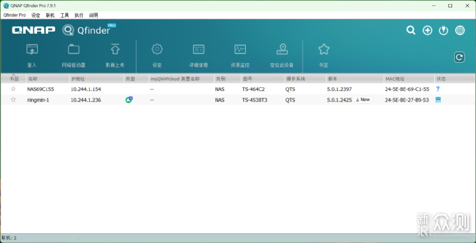This screenshot has height=243, width=476.
Task: Sort by the 书签 column header
Action: pos(14,79)
